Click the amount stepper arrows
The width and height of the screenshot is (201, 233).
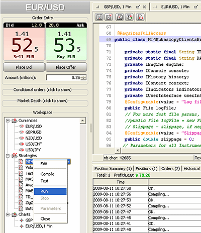pos(83,77)
